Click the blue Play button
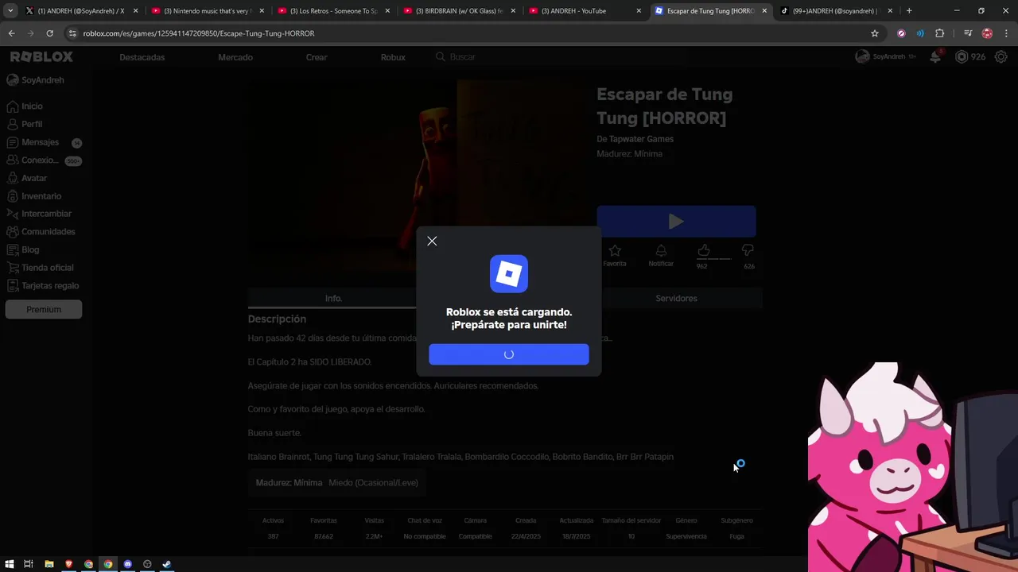 coord(676,222)
